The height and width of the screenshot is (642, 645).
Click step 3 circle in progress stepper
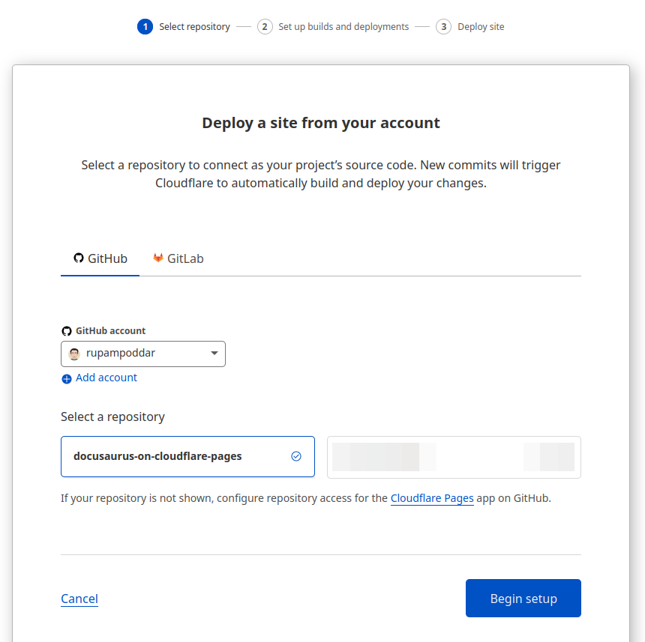point(443,27)
